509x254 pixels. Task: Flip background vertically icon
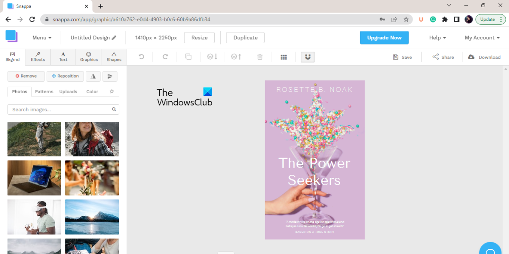(x=110, y=76)
